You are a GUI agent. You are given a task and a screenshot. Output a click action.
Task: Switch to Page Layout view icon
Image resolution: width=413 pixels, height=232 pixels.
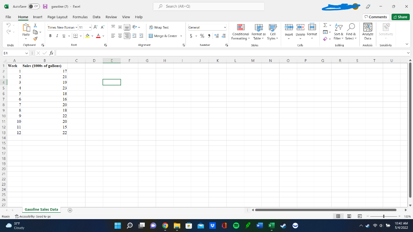(349, 216)
